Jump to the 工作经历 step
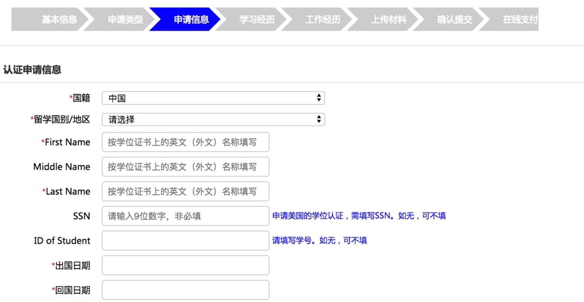This screenshot has width=584, height=302. coord(323,20)
